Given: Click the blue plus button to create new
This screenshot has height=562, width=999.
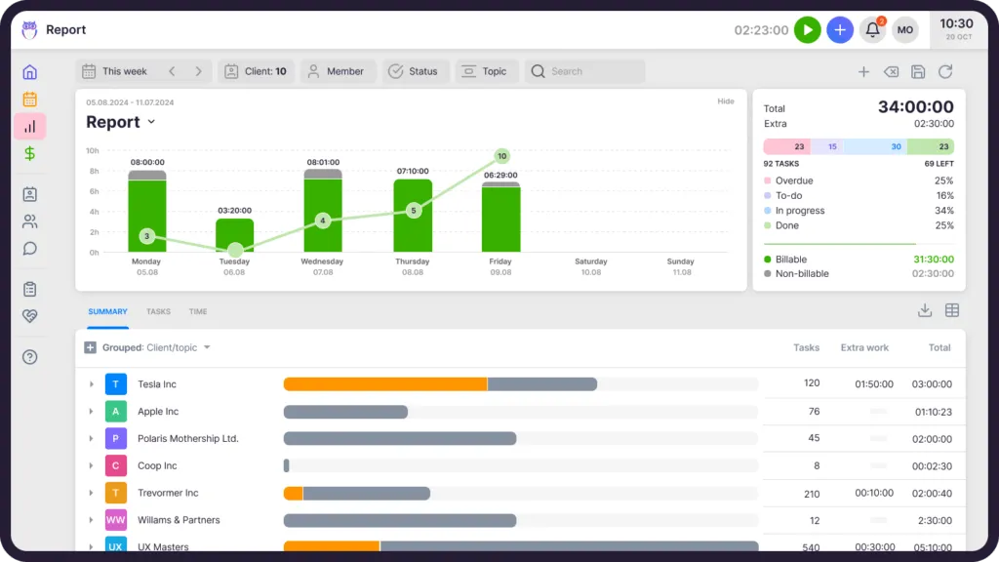Looking at the screenshot, I should click(x=840, y=30).
